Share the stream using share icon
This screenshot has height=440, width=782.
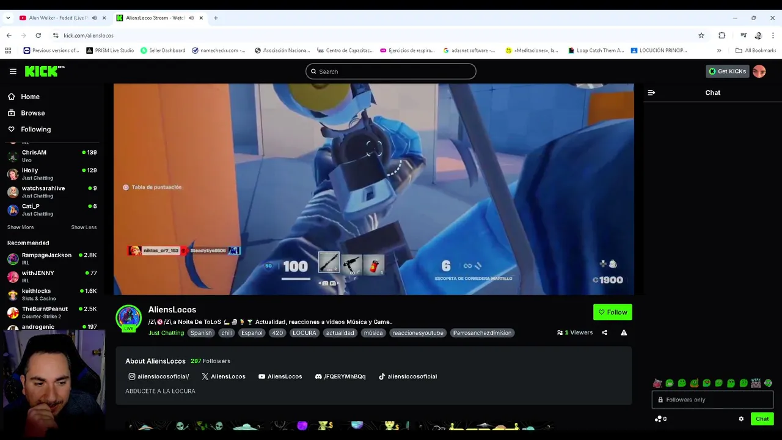[604, 332]
